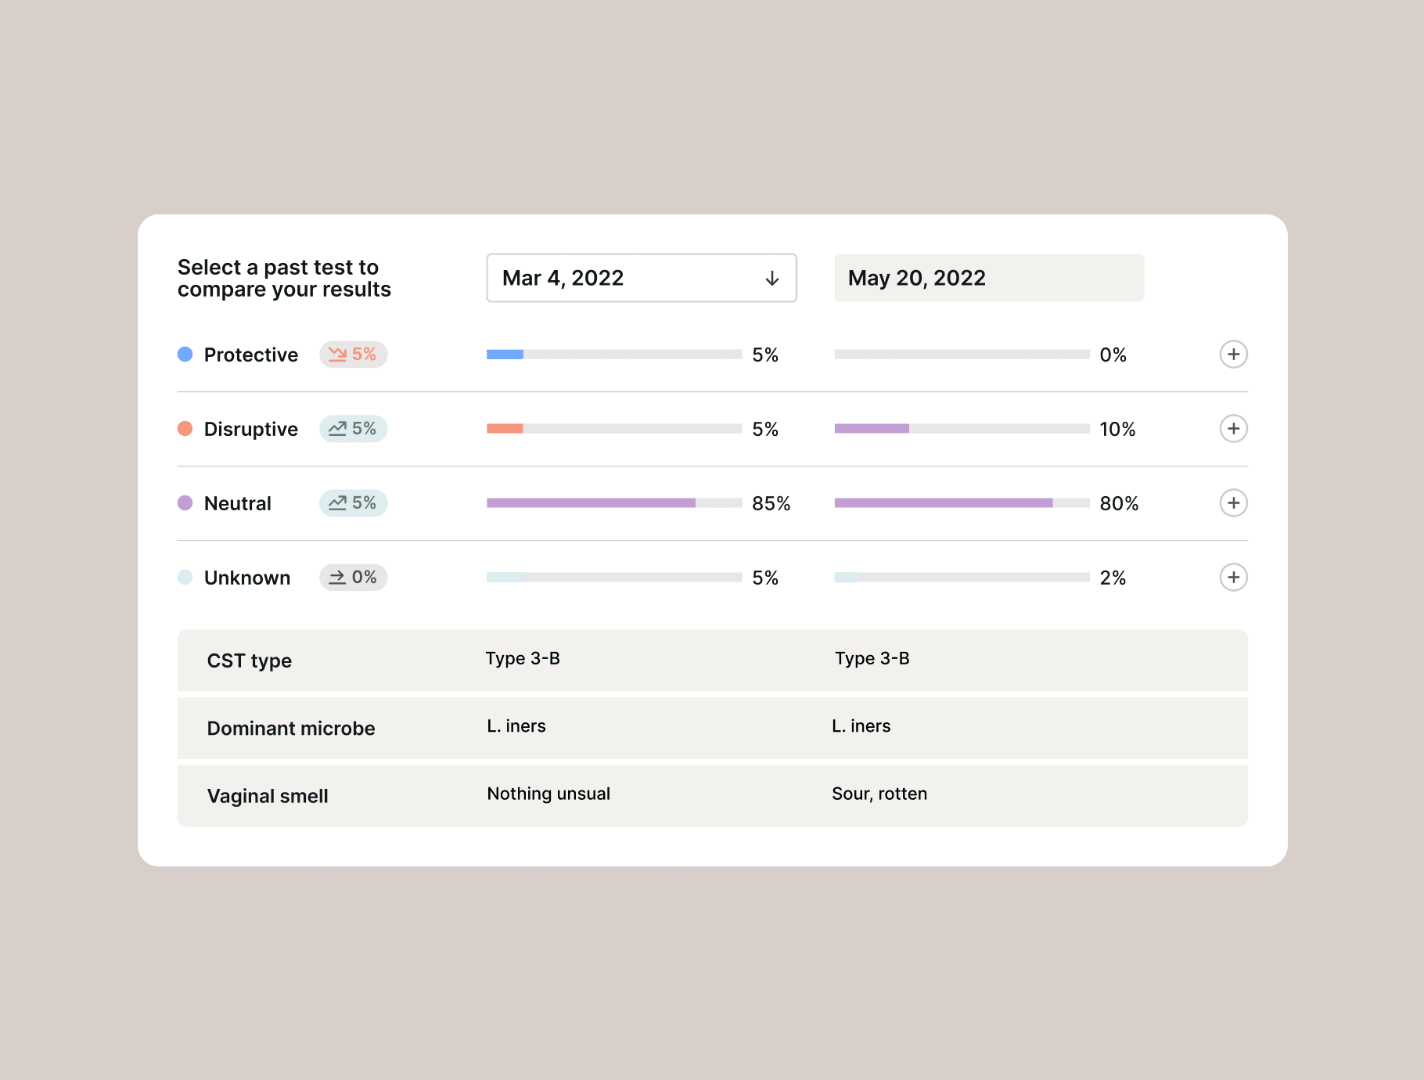Click the Neutral upward trend 5% badge

tap(353, 503)
